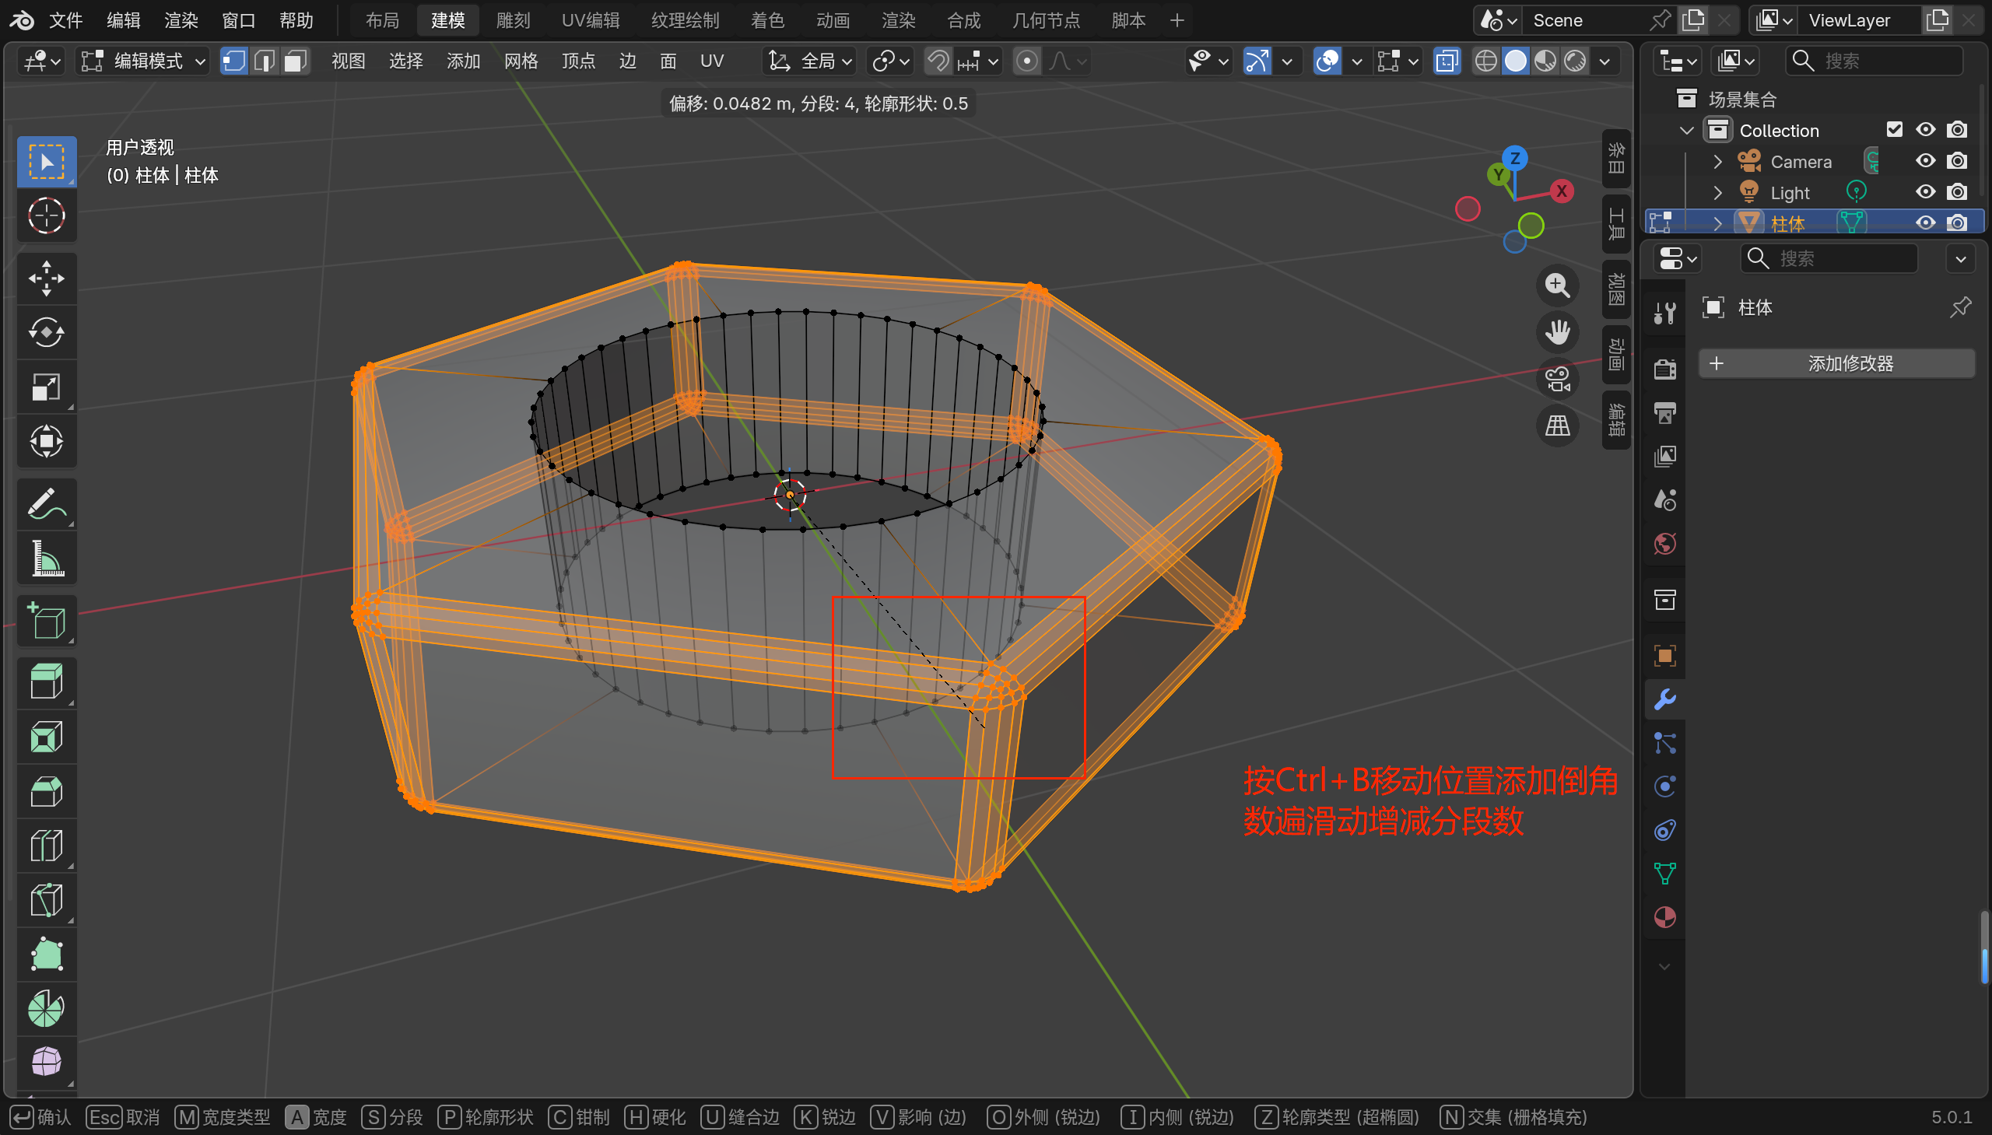Image resolution: width=1992 pixels, height=1135 pixels.
Task: Select the Measure tool
Action: (x=46, y=559)
